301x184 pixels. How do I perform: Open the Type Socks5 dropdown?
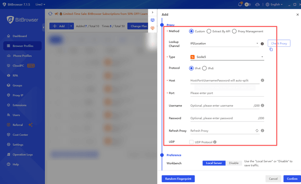[227, 57]
